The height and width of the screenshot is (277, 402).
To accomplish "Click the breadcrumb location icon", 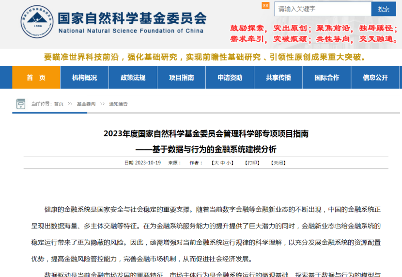I will [x=21, y=104].
